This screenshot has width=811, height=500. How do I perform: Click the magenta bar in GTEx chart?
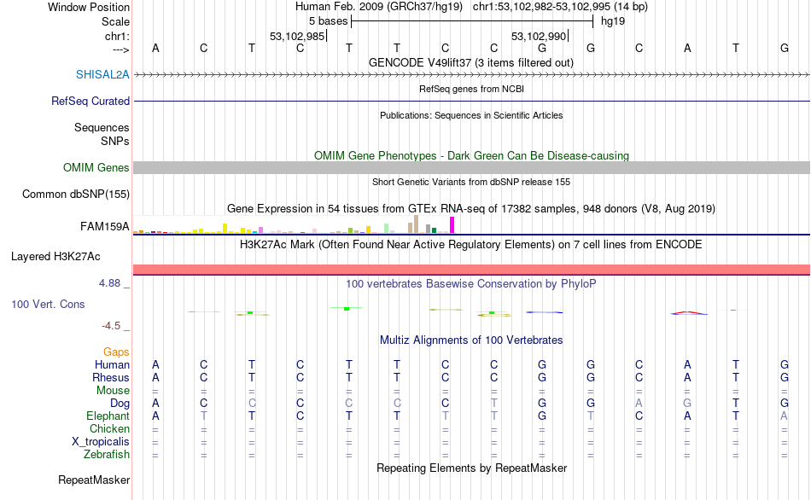click(452, 225)
